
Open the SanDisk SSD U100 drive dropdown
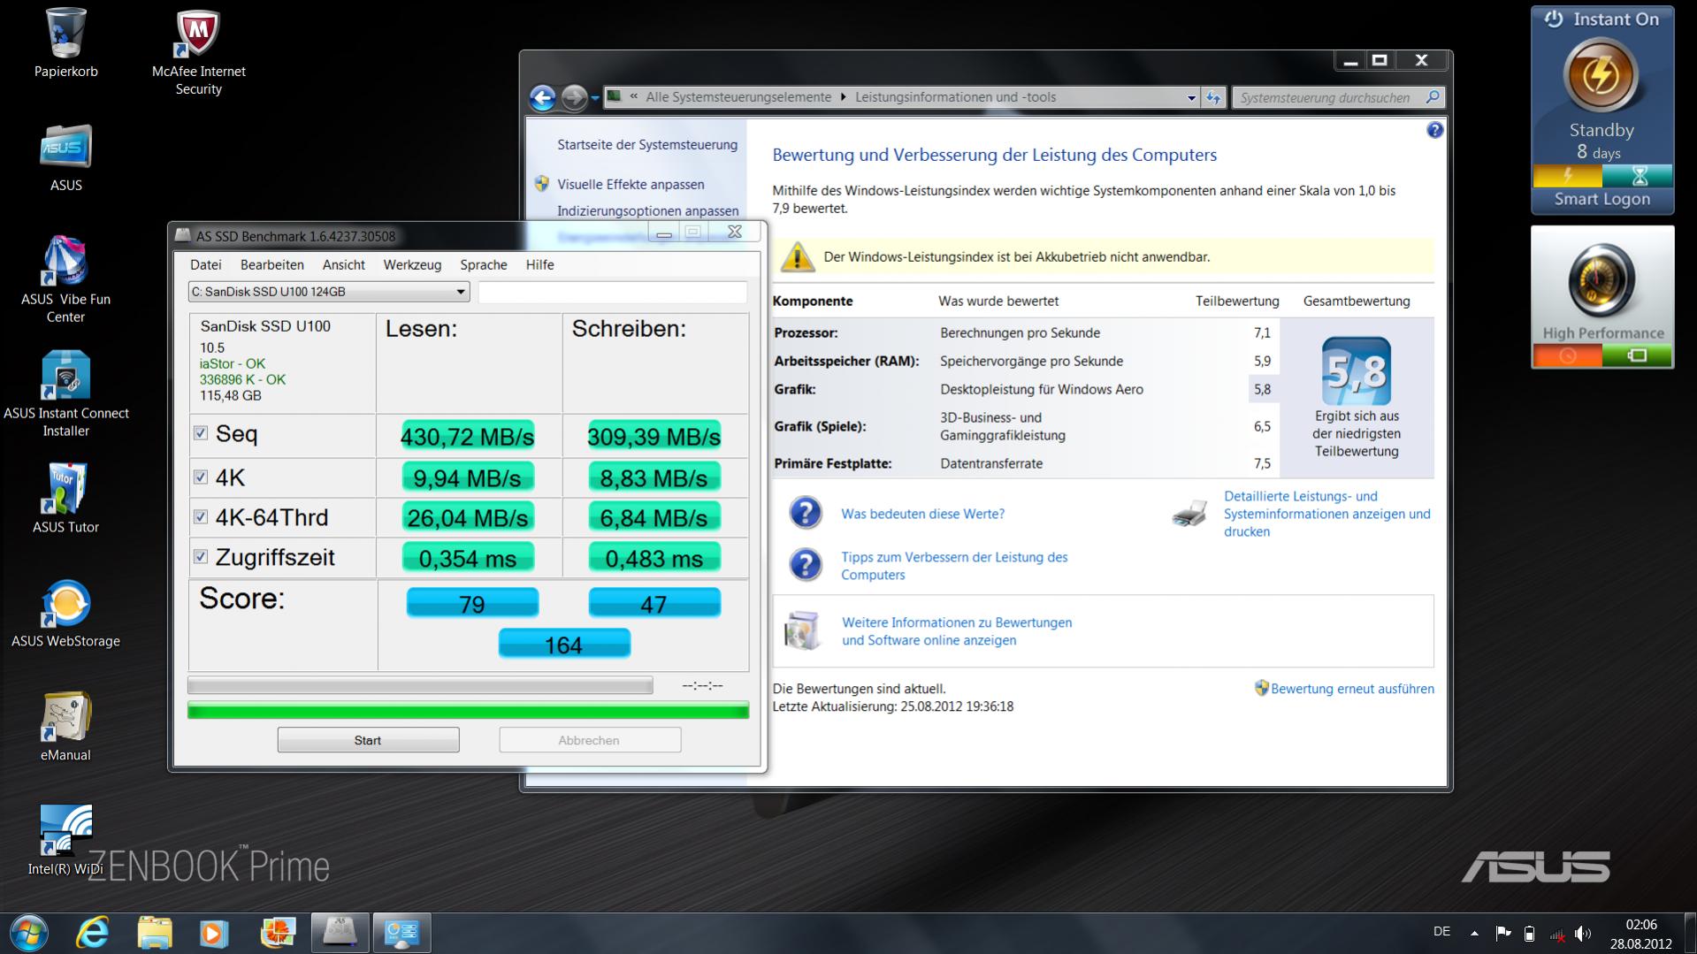(x=328, y=292)
